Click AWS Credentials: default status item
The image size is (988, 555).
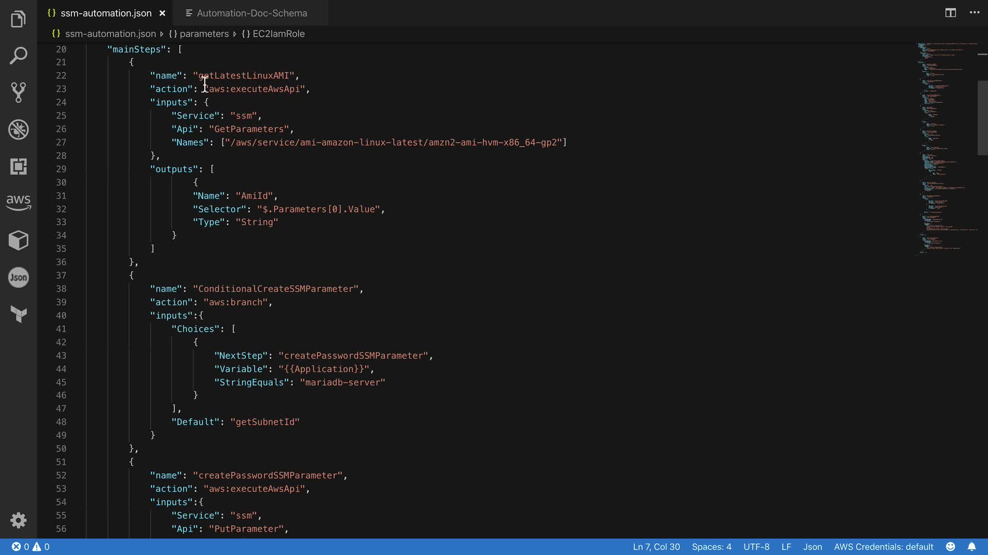coord(883,547)
